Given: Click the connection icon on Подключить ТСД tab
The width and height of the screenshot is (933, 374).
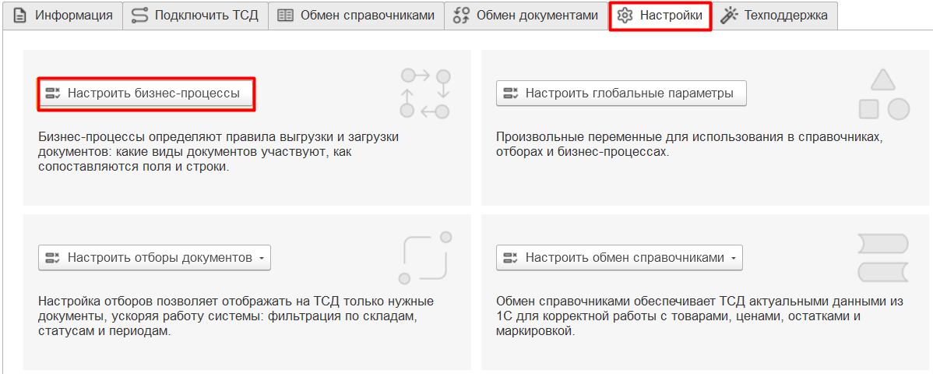Looking at the screenshot, I should click(x=139, y=16).
